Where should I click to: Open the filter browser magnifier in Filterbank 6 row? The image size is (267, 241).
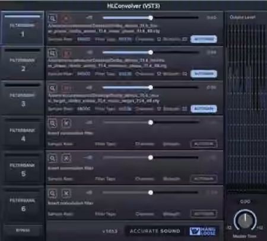click(52, 193)
